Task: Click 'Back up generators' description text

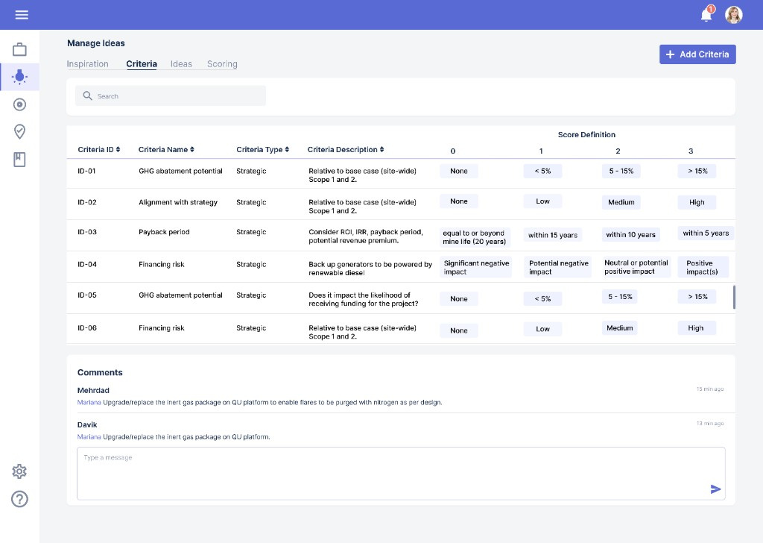Action: coord(370,269)
